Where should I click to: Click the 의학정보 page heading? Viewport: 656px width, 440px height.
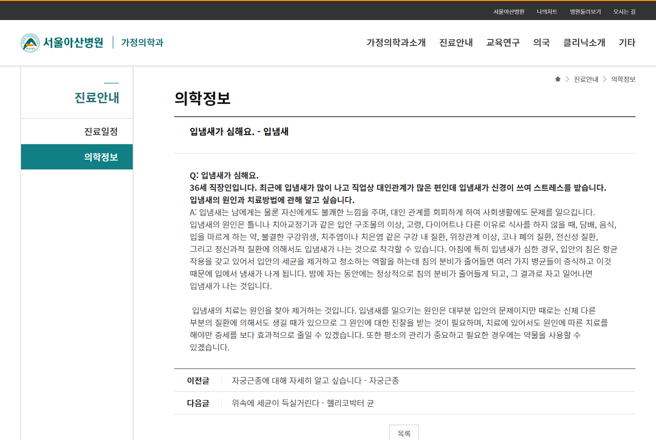tap(202, 98)
